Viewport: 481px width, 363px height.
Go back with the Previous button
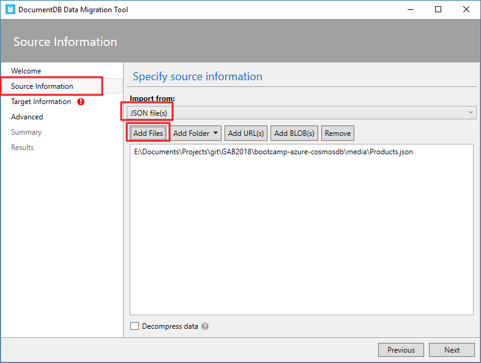[401, 350]
